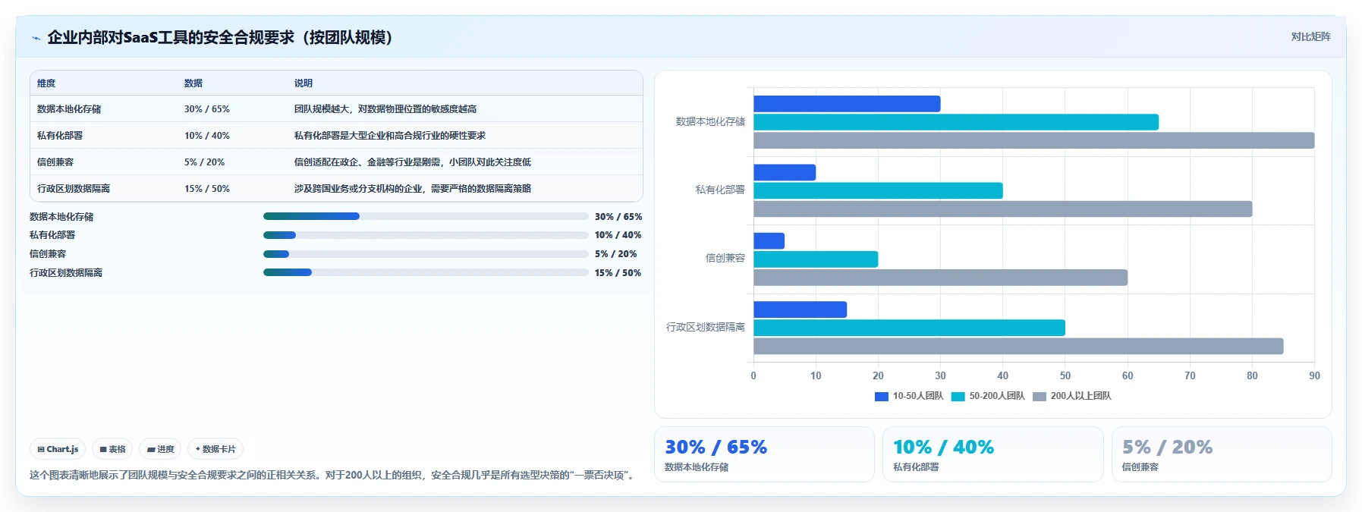Viewport: 1362px width, 512px height.
Task: Click the blue 10-50人团队 legend swatch
Action: pos(882,396)
